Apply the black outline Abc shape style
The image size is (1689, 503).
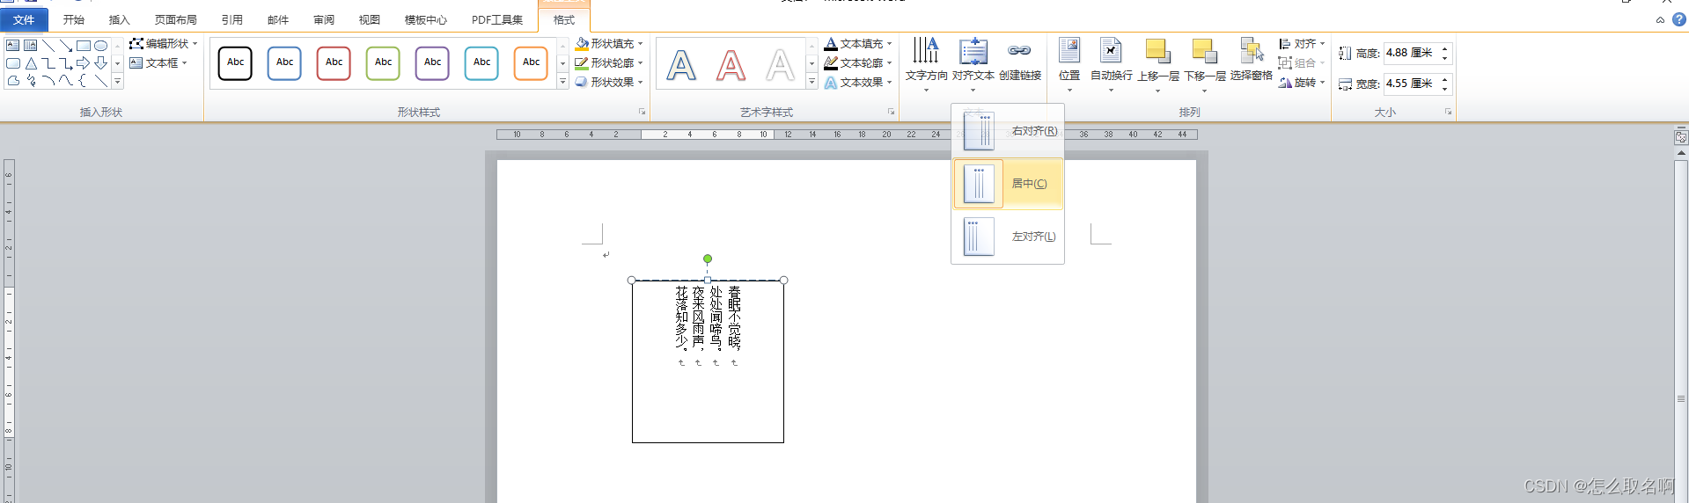235,62
